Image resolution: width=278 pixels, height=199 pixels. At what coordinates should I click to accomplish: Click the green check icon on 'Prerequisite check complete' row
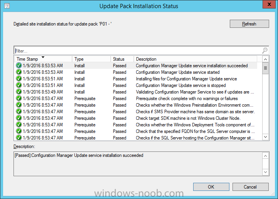click(19, 99)
